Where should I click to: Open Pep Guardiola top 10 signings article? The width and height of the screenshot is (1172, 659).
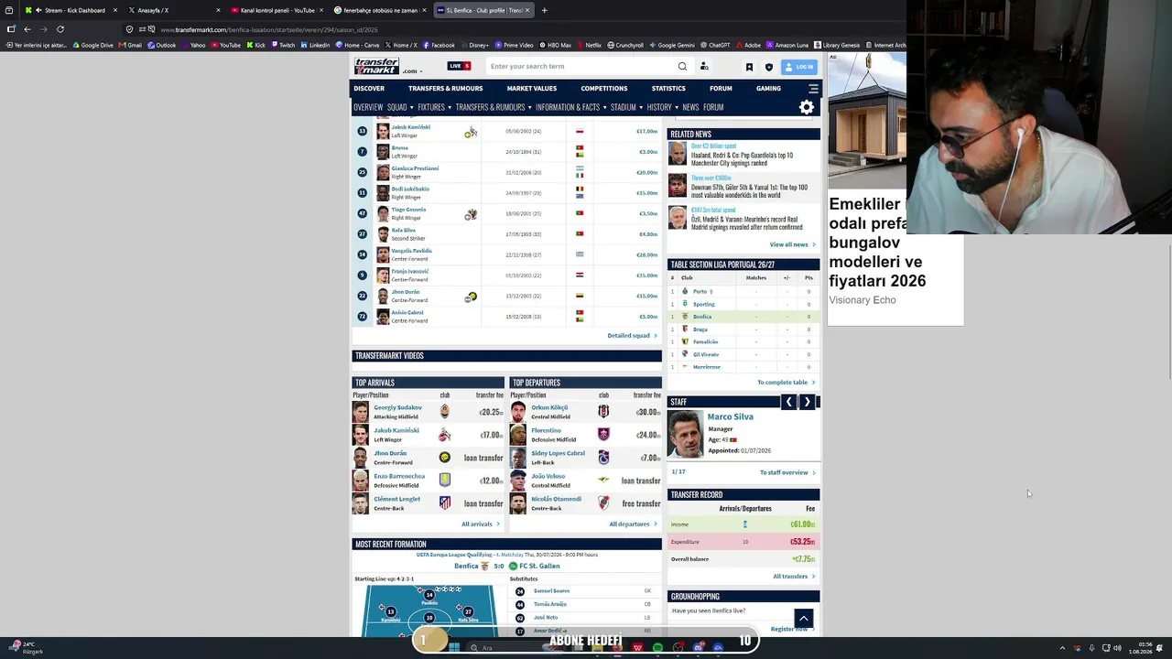(742, 159)
